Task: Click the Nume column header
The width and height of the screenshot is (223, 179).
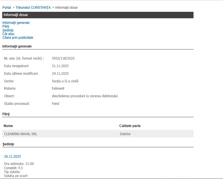Action: pyautogui.click(x=8, y=126)
